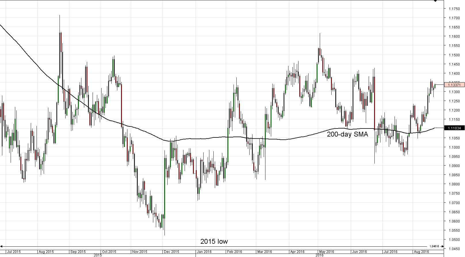Image resolution: width=465 pixels, height=257 pixels.
Task: Click the "Feb 2016" time axis label
Action: pos(235,252)
